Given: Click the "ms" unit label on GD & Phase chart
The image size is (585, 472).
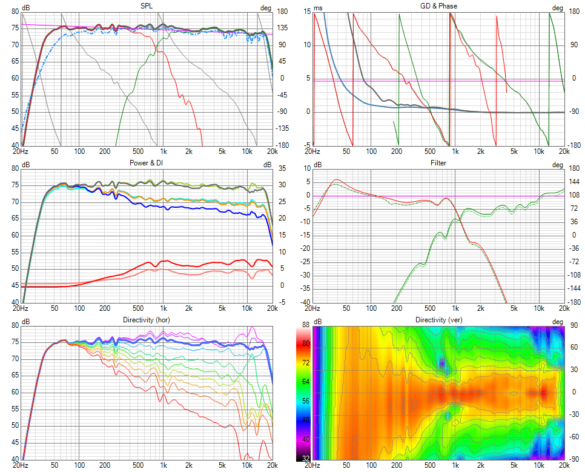Looking at the screenshot, I should [x=319, y=8].
